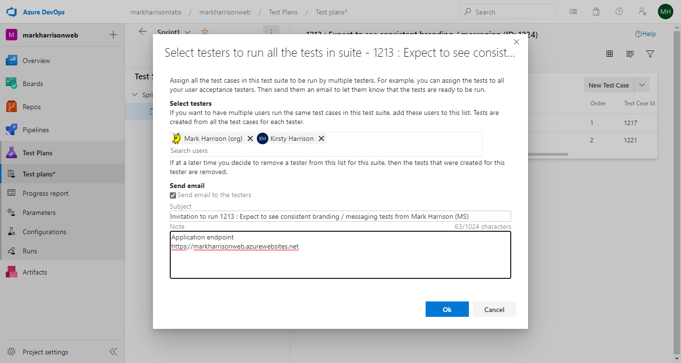Open the Sprint1 test plan dropdown
Screen dimensions: 681x363
pos(188,32)
